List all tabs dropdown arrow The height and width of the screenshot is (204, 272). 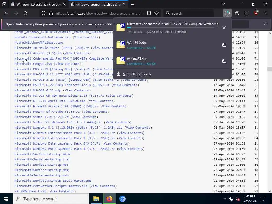tap(223, 4)
